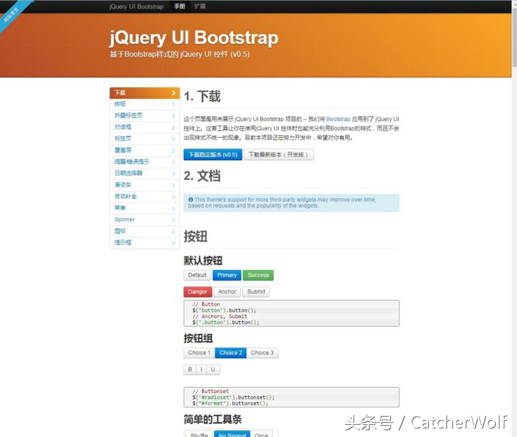Viewport: 517px width, 437px height.
Task: Click 下载稳定版本 (v0.5) blue button
Action: [213, 155]
